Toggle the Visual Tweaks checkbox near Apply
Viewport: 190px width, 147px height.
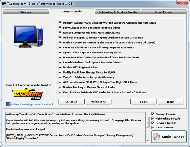pos(153,128)
